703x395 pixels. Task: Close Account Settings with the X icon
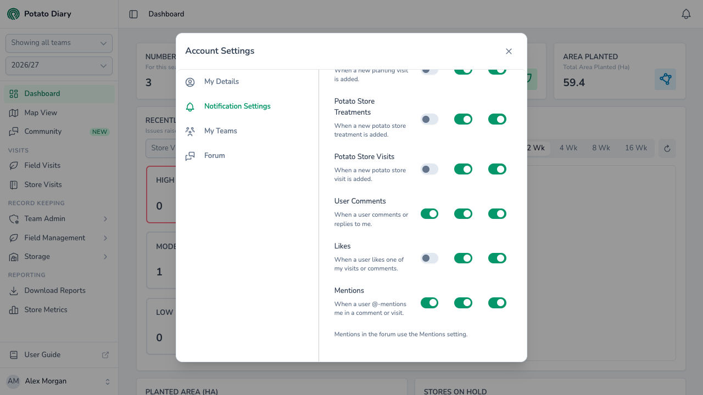pos(509,51)
